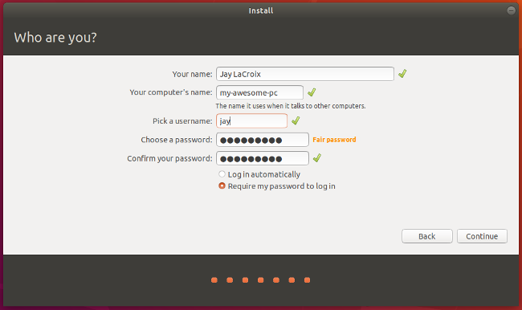Screen dimensions: 522x310
Task: Click the Choose a password field
Action: click(x=263, y=140)
